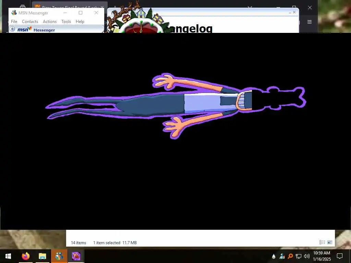Click the orange magnifier tray icon
This screenshot has width=351, height=263.
pyautogui.click(x=290, y=256)
